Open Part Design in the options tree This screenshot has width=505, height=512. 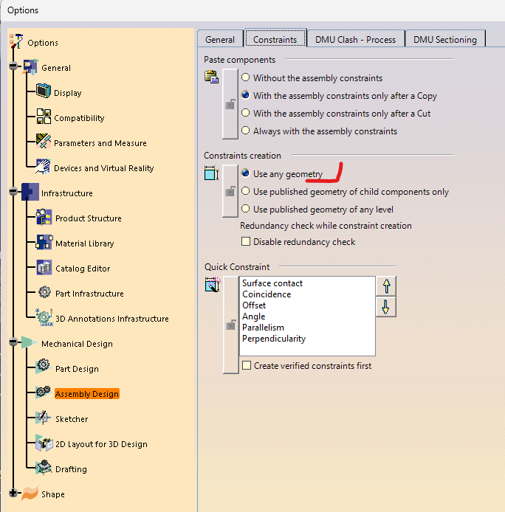click(x=77, y=369)
